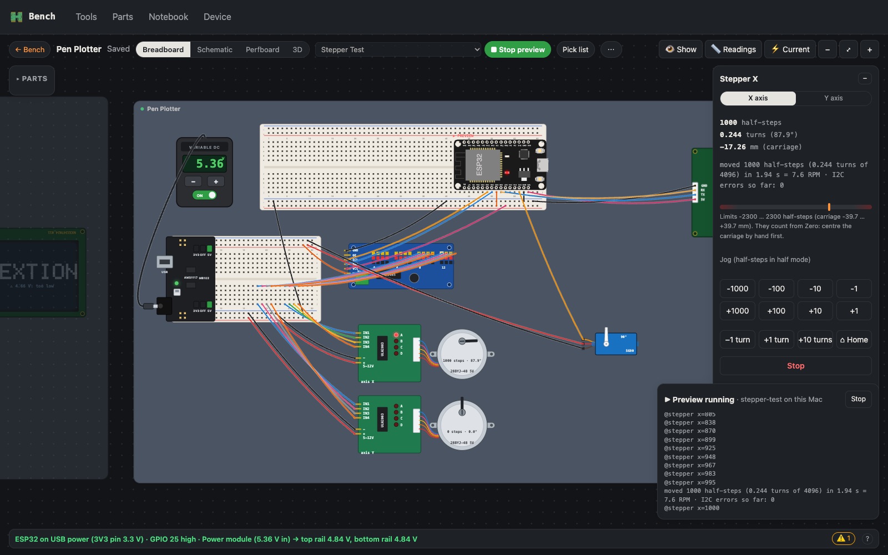Zoom in with the plus toolbar button
Image resolution: width=888 pixels, height=555 pixels.
(870, 49)
